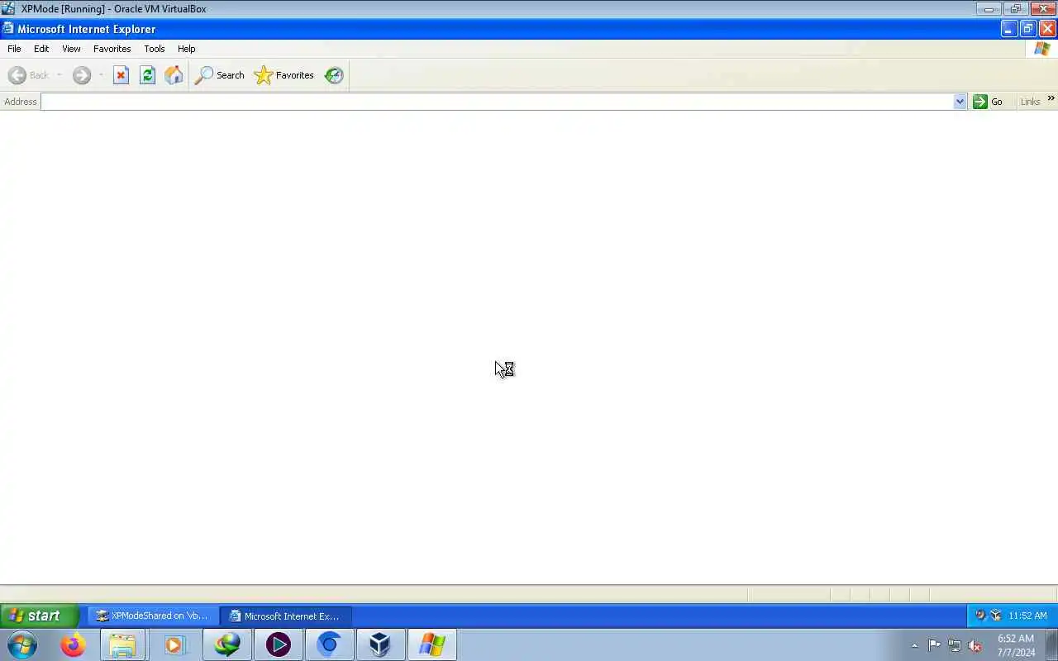Open Internet Download Manager globe taskbar icon
This screenshot has width=1058, height=661.
226,644
